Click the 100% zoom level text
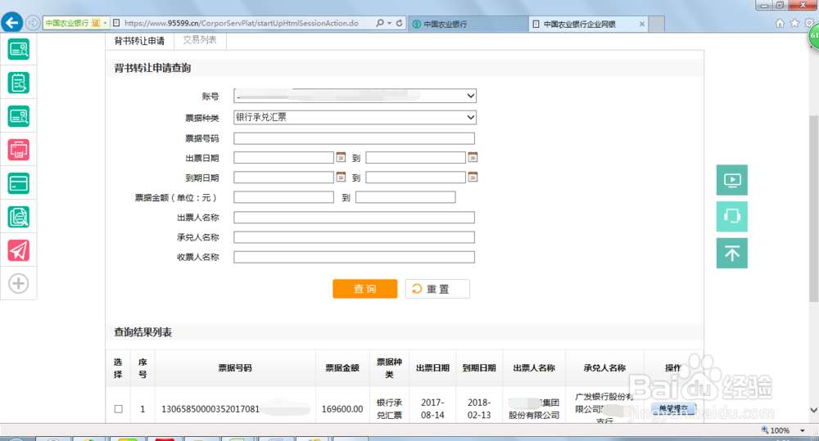 click(x=780, y=430)
